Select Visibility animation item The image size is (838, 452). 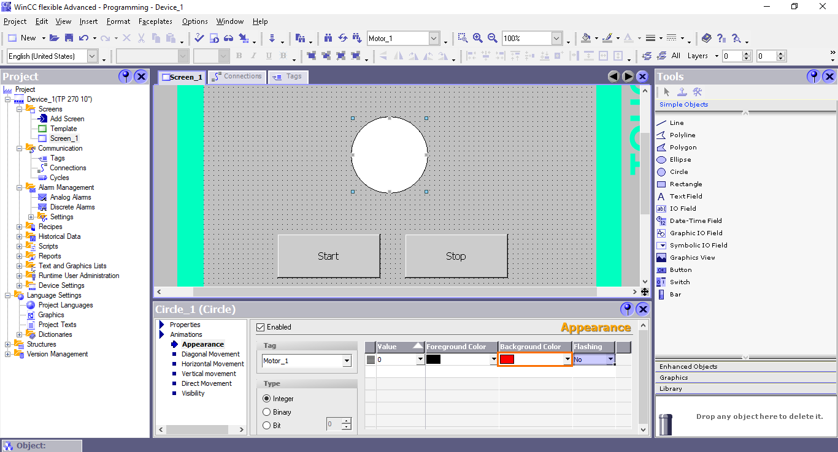click(193, 393)
